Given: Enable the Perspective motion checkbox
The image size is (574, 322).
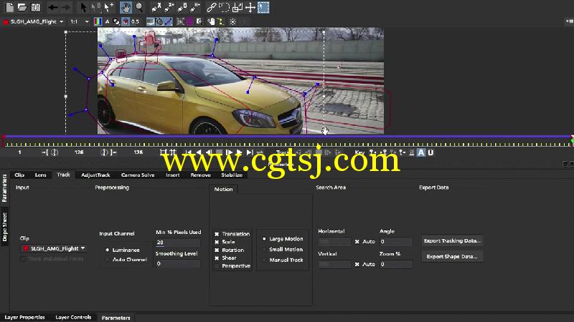Looking at the screenshot, I should pos(217,266).
